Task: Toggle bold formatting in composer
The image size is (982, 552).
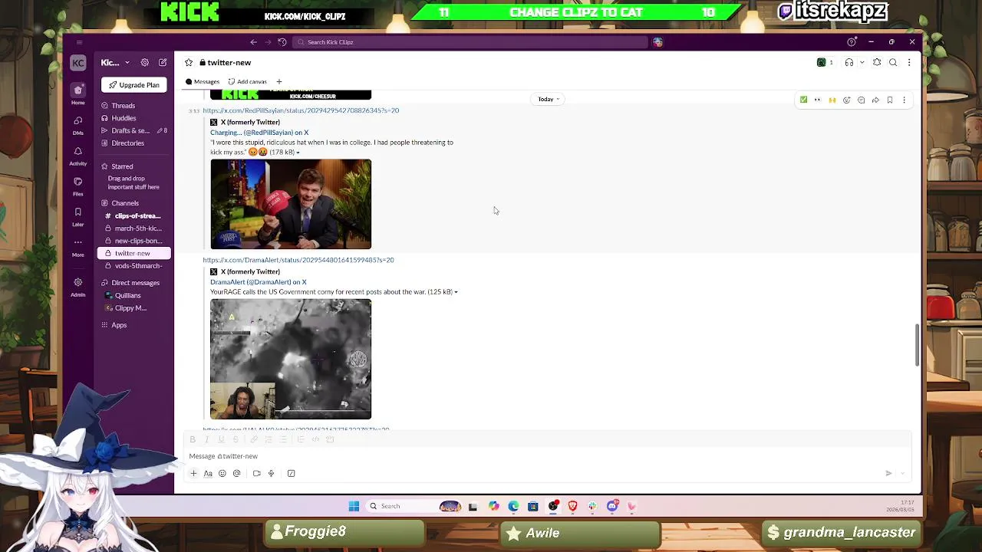Action: (x=193, y=439)
